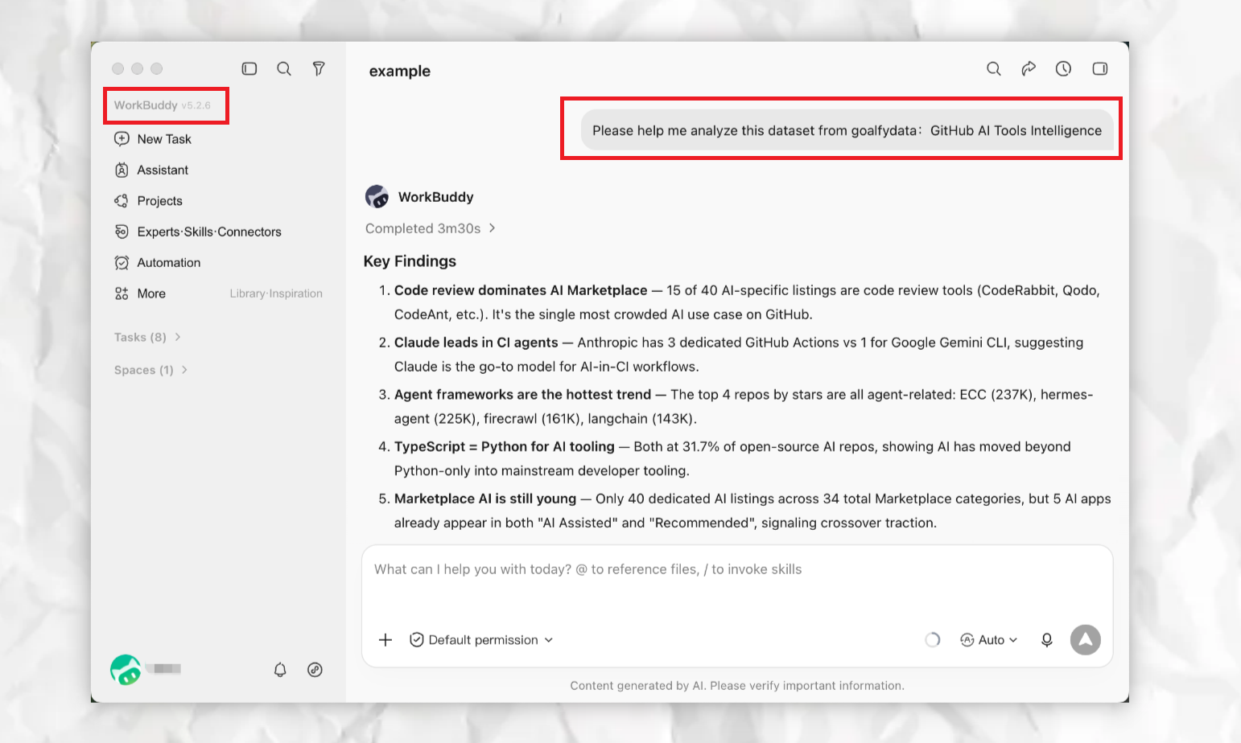Open the history clock icon
Image resolution: width=1241 pixels, height=743 pixels.
tap(1063, 69)
